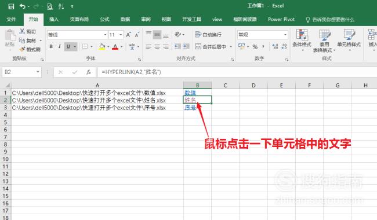
Task: Open the alignment dialog launcher
Action: (232, 59)
